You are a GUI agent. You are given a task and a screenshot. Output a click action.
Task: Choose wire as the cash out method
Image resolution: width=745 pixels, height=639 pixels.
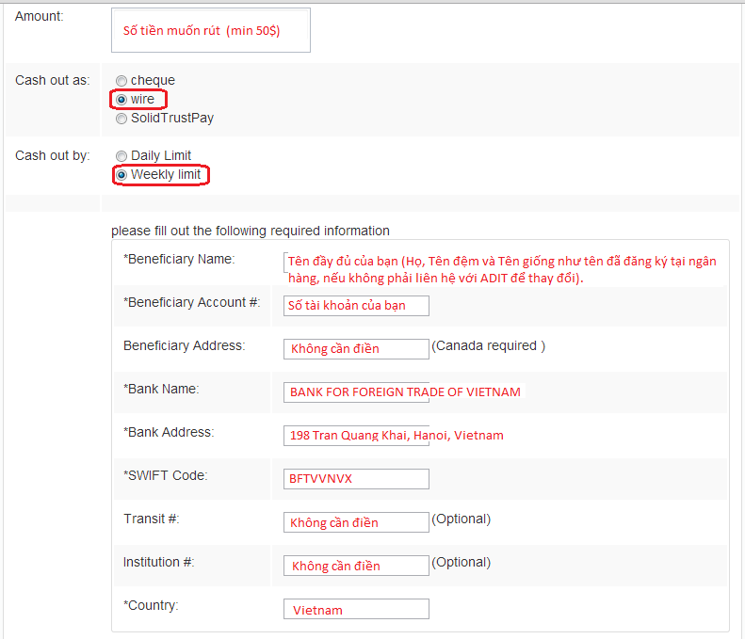(121, 100)
